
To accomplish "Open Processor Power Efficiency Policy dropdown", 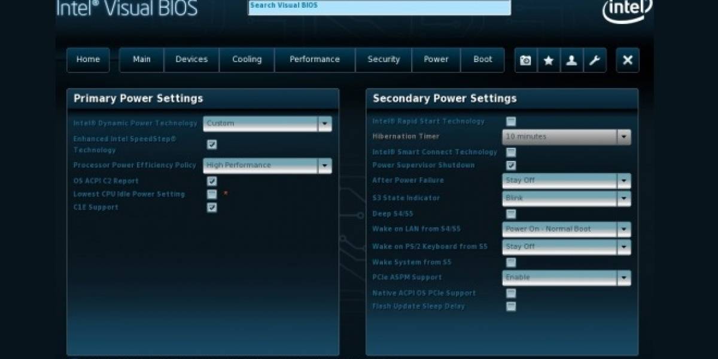I will click(267, 166).
